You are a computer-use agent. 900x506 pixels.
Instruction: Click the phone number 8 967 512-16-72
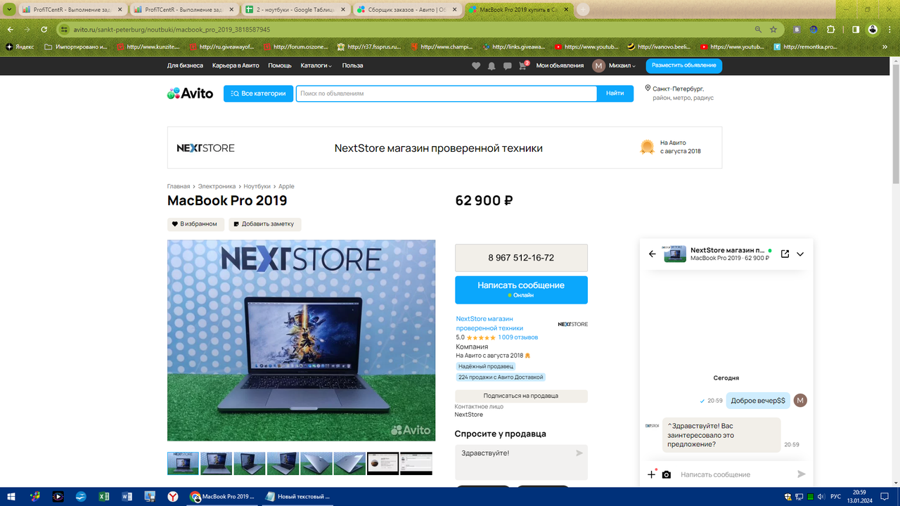pos(521,258)
